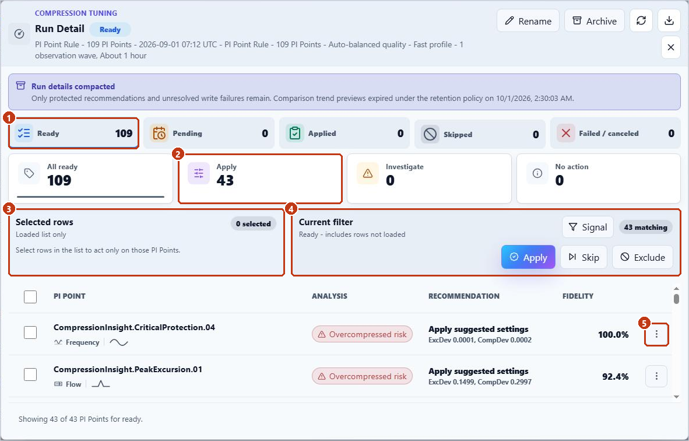Click the filter funnel icon in Signal button
Screen dimensions: 689x441
coord(573,227)
